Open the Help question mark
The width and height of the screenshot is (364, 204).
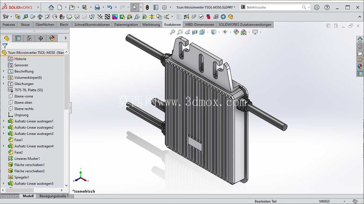[x=327, y=7]
